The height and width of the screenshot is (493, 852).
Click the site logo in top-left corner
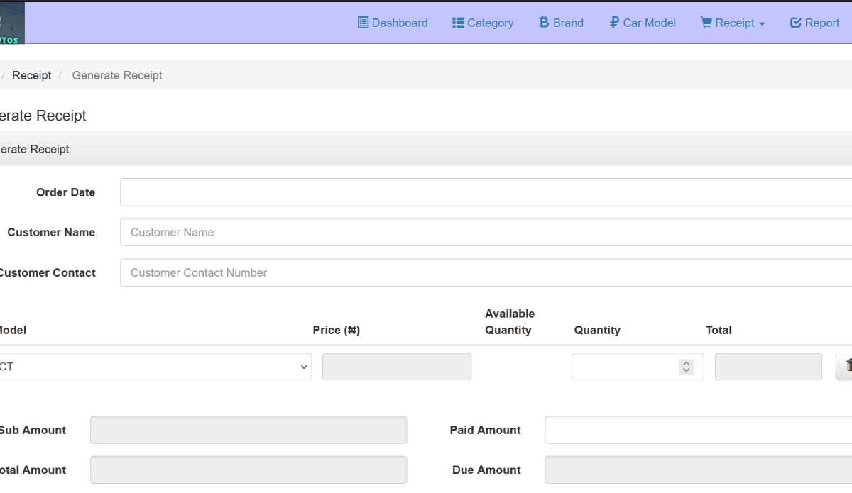tap(11, 23)
